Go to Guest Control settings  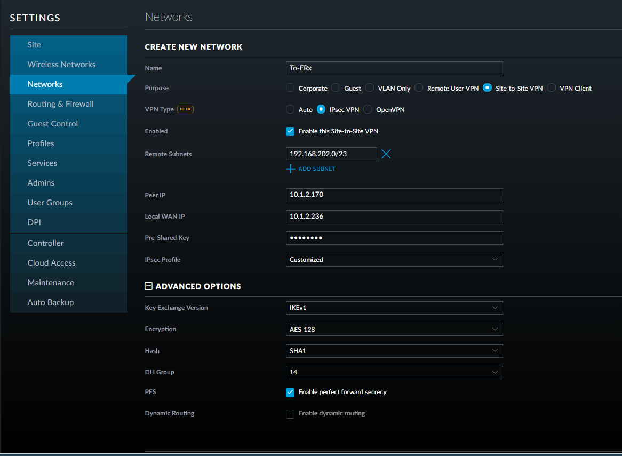69,124
